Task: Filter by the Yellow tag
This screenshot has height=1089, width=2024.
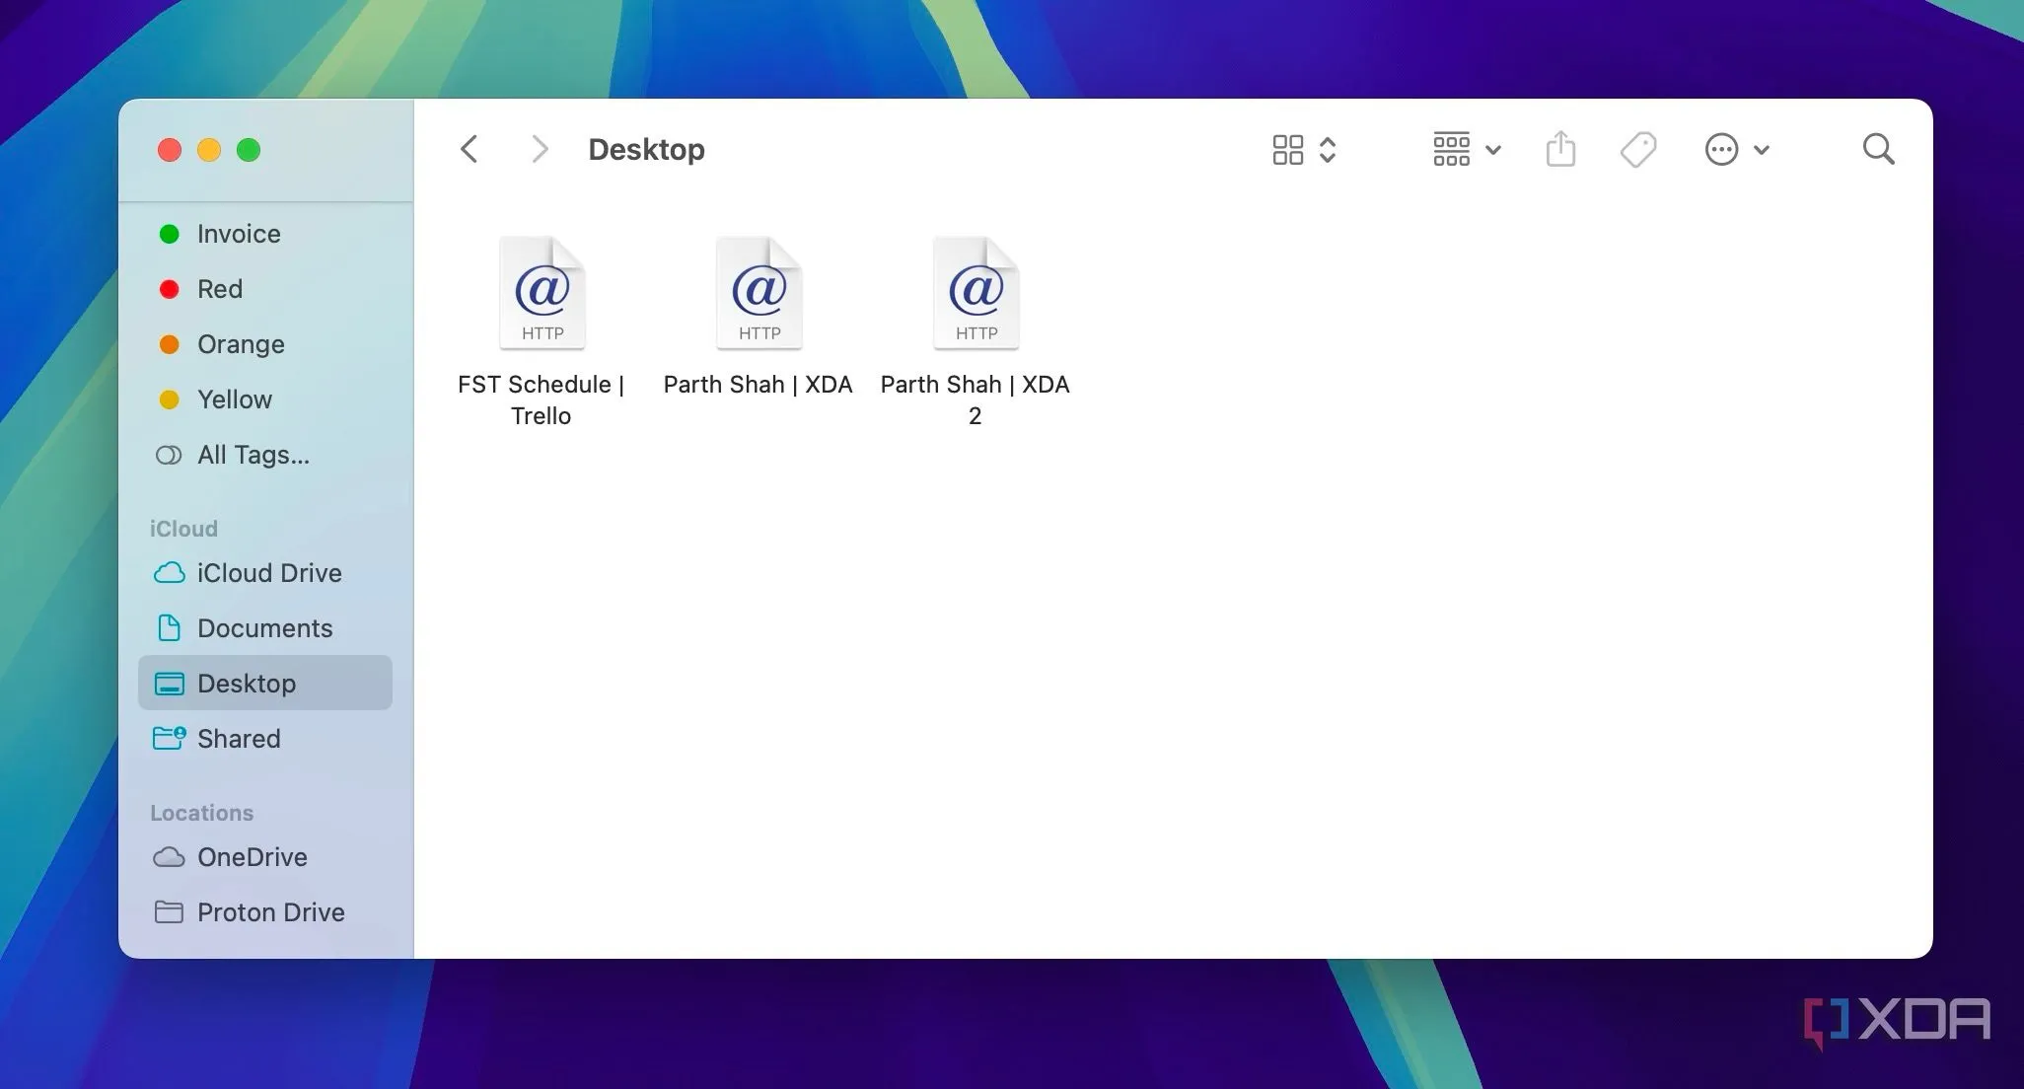Action: coord(265,399)
